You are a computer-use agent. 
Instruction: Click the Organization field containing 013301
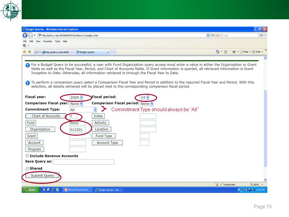[77, 130]
